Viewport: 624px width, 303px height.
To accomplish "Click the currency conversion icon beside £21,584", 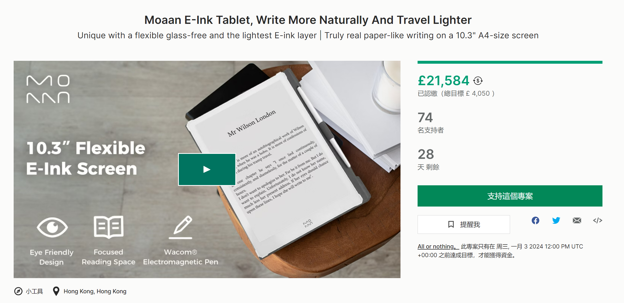I will click(478, 81).
